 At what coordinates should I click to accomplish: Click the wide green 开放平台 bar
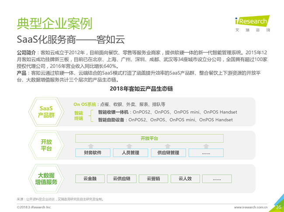149,138
